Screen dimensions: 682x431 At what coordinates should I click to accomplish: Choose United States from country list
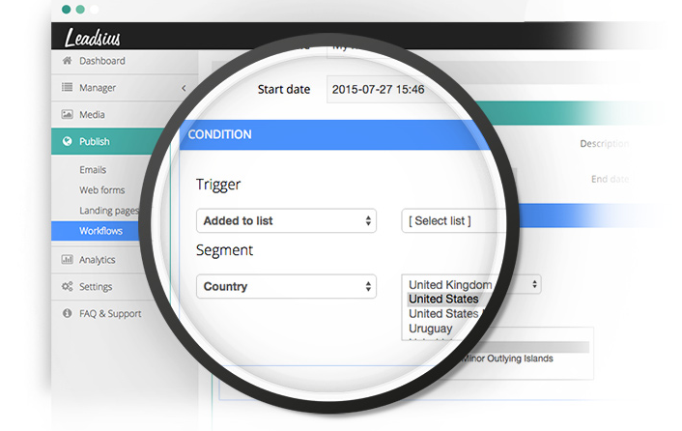pyautogui.click(x=443, y=300)
